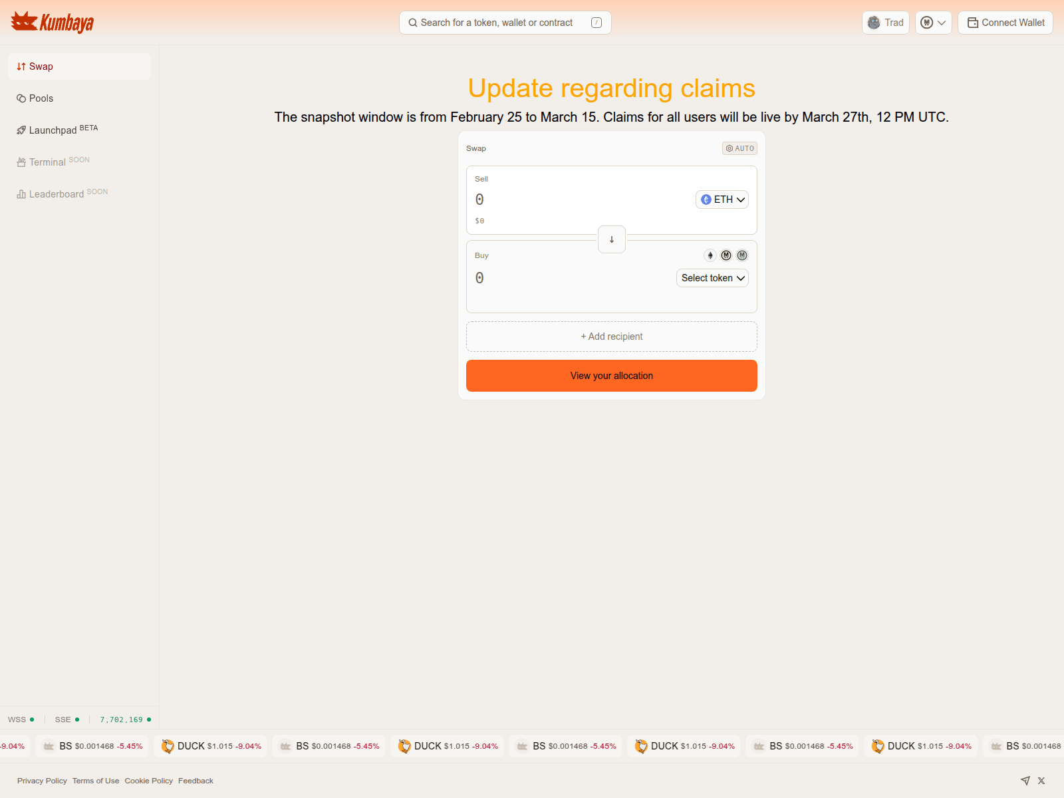Open the ETH sell token dropdown
The width and height of the screenshot is (1064, 798).
pos(722,199)
